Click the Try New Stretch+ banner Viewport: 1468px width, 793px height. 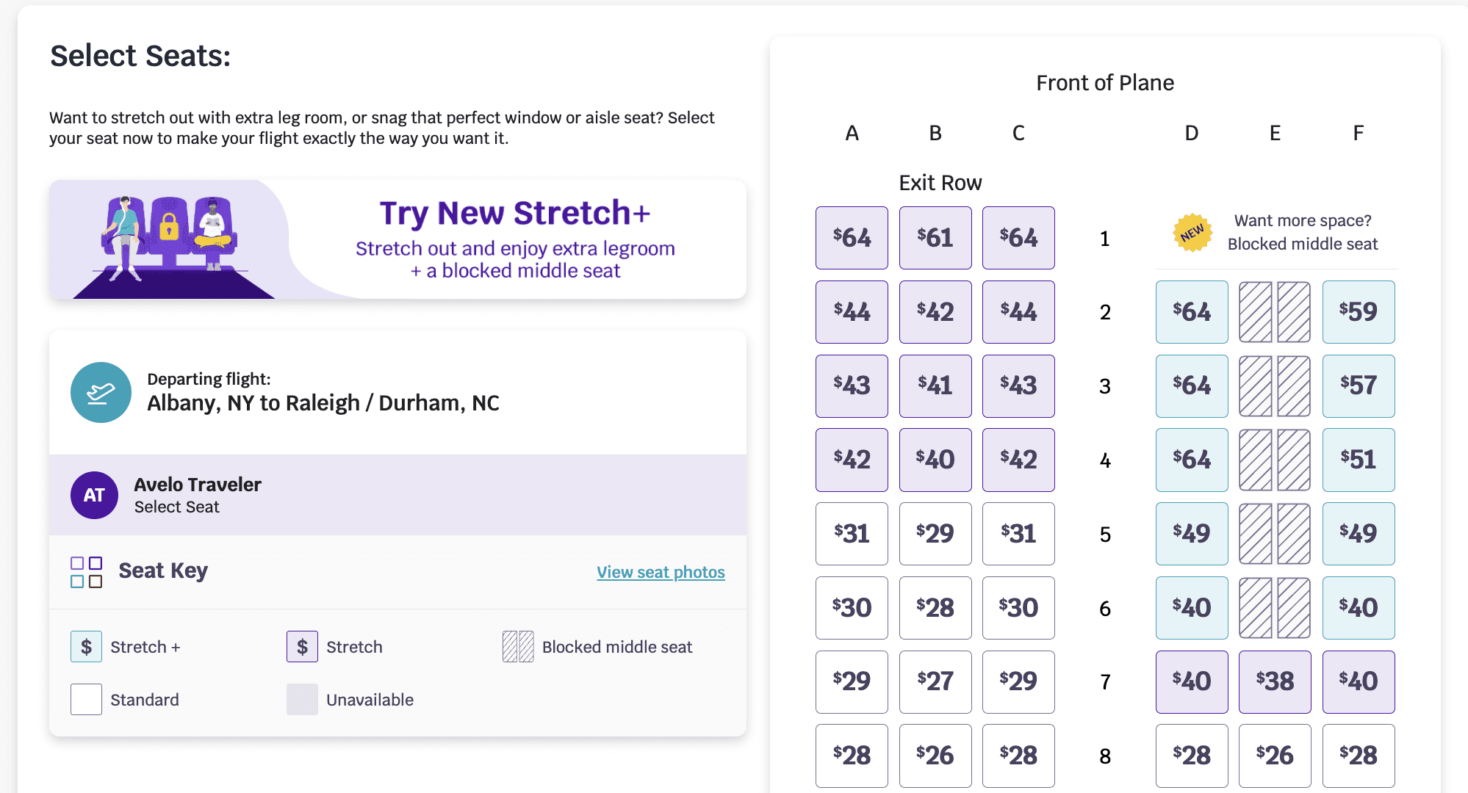pos(397,239)
